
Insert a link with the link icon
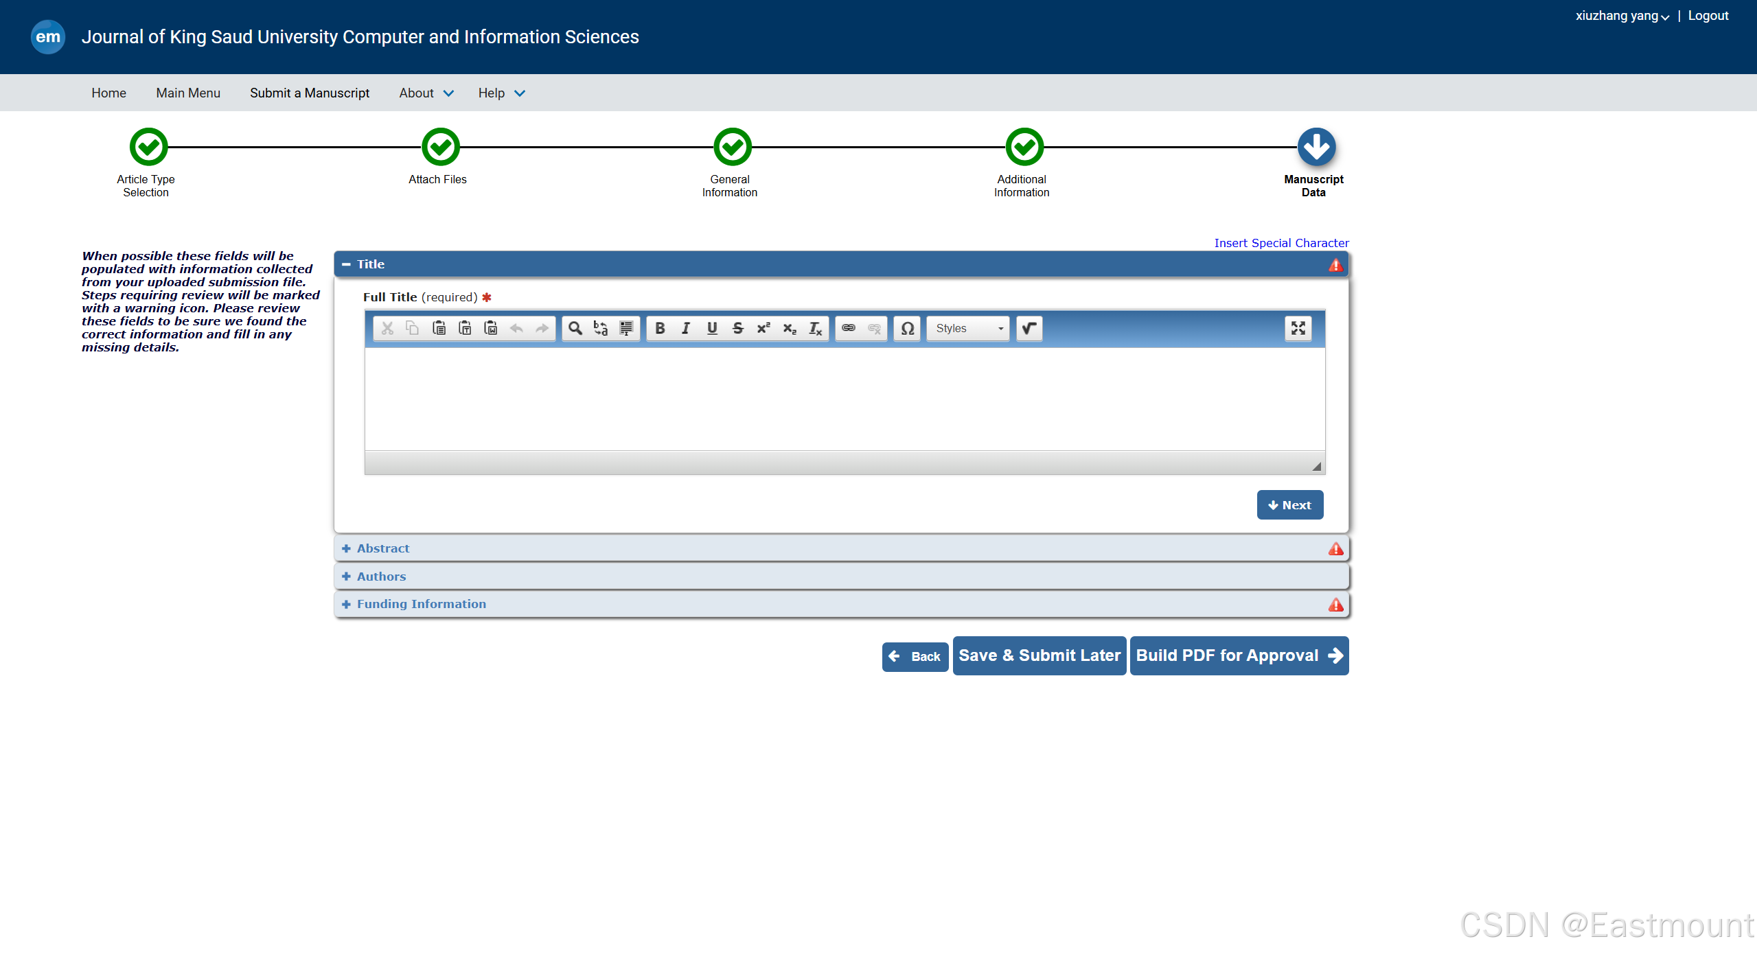coord(849,328)
